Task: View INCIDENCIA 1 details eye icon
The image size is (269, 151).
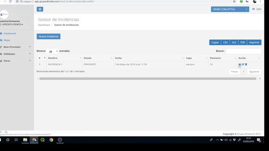Action: click(240, 64)
